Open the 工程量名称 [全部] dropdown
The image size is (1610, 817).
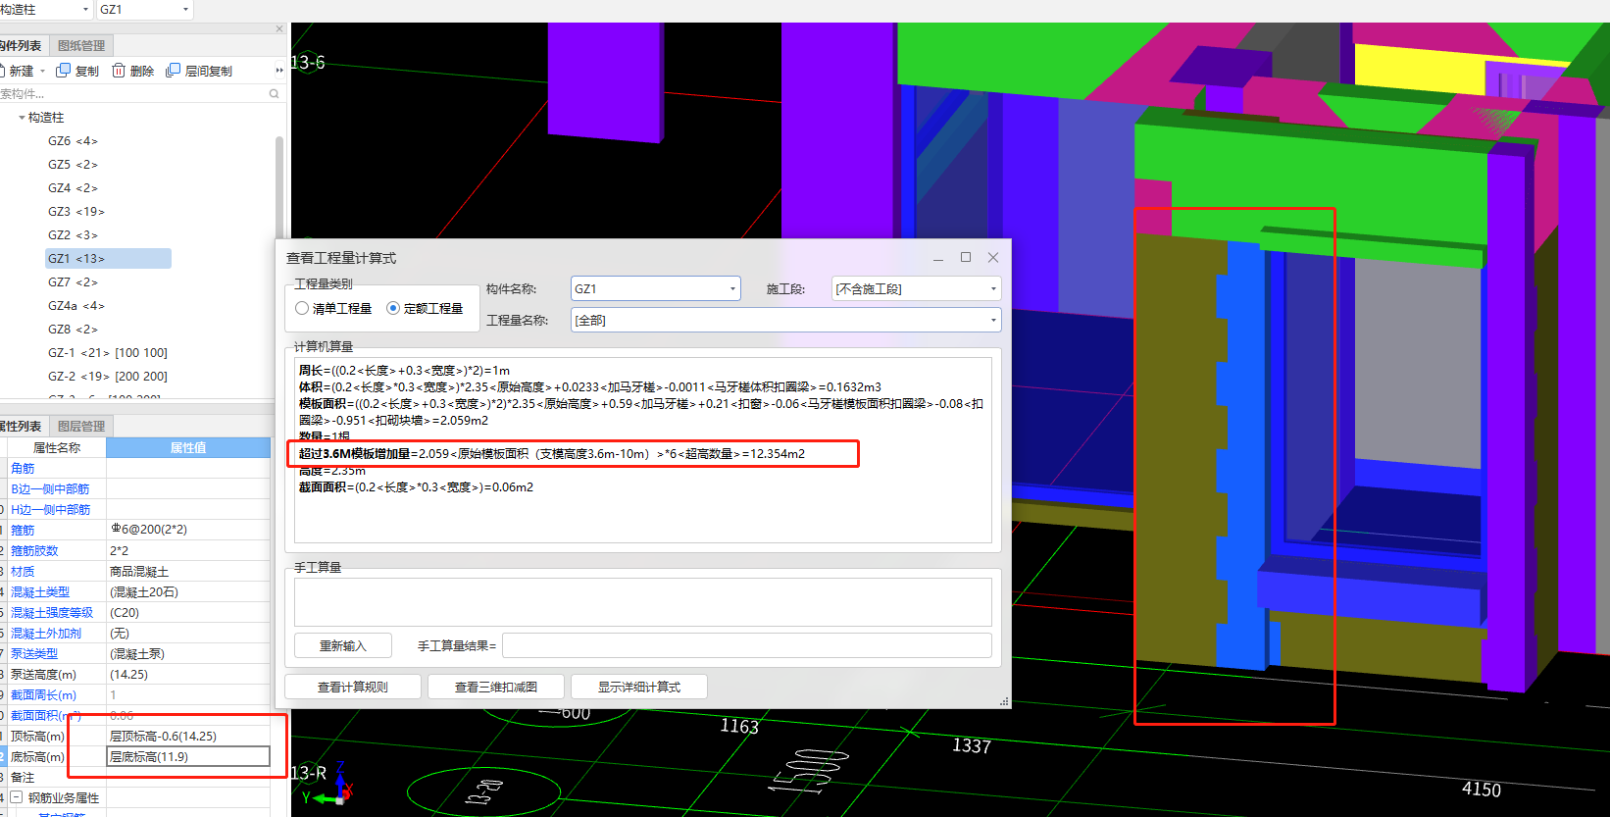tap(993, 320)
